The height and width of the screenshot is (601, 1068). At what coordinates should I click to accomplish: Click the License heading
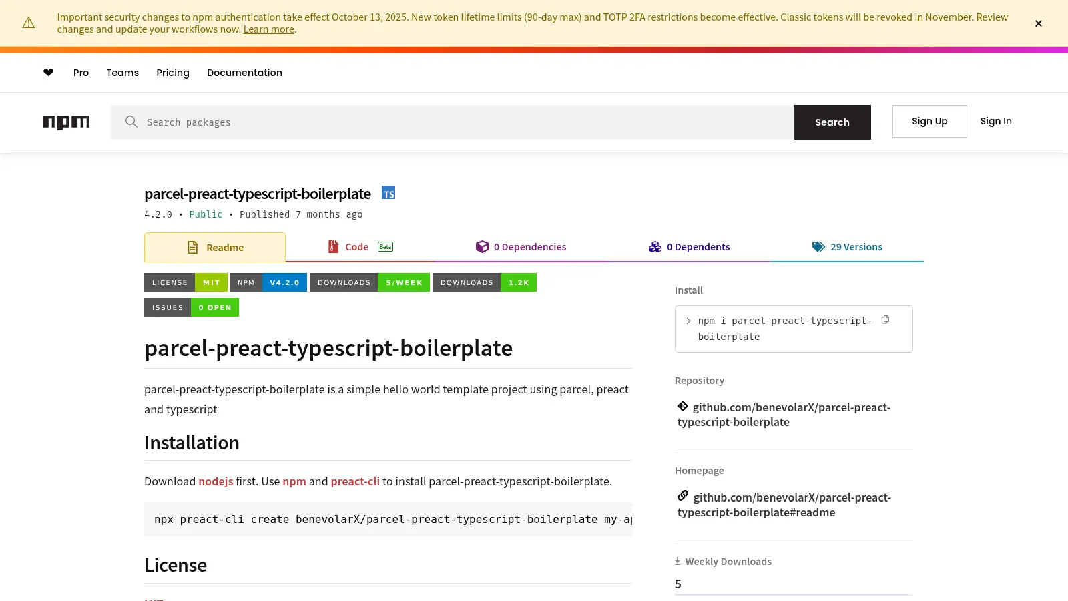(176, 565)
